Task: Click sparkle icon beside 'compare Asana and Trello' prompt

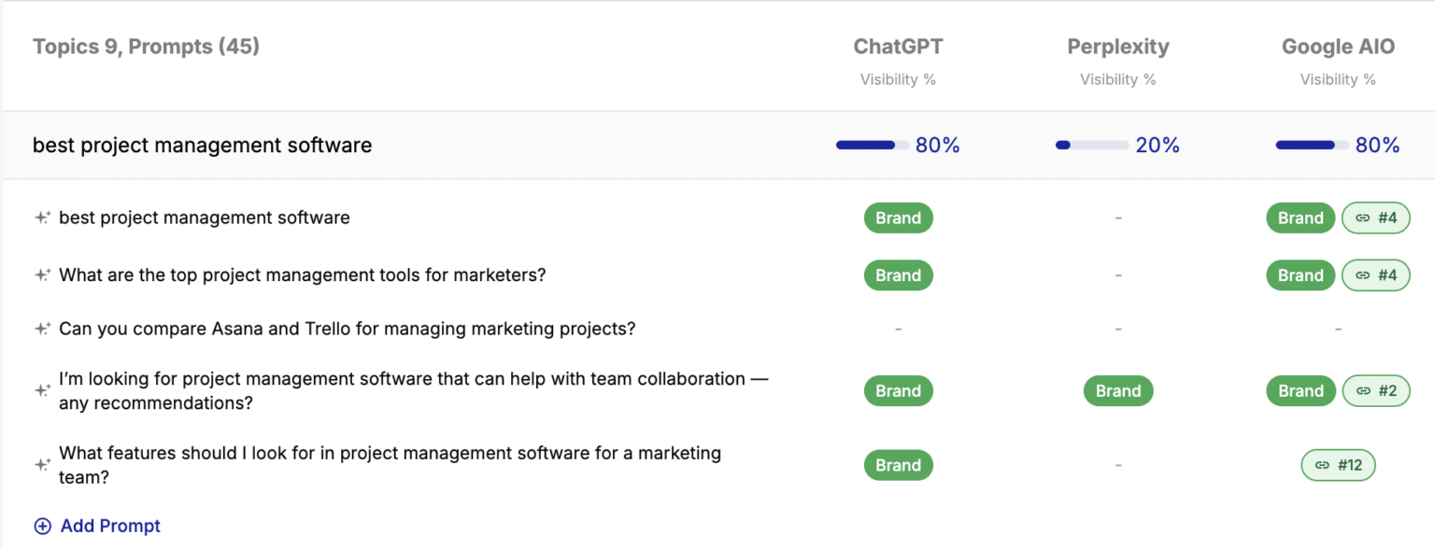Action: point(42,329)
